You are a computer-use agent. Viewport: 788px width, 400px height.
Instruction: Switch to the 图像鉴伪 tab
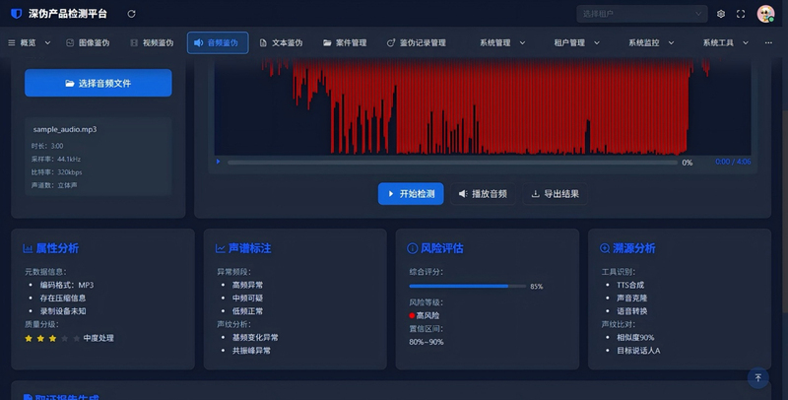tap(88, 42)
